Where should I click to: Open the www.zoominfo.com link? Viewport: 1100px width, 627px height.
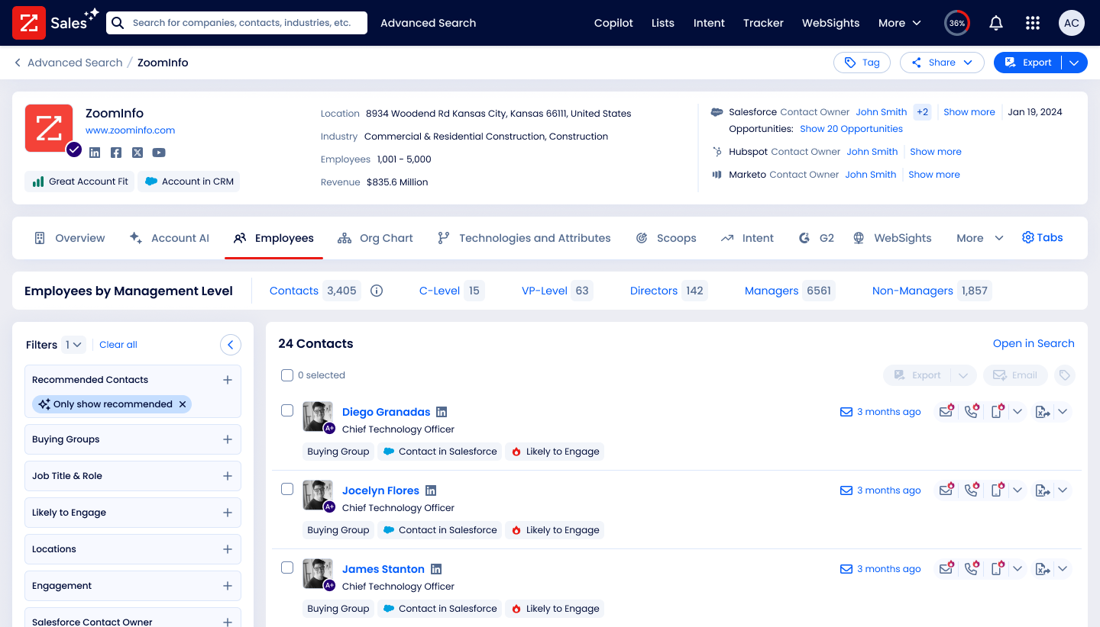pos(130,130)
